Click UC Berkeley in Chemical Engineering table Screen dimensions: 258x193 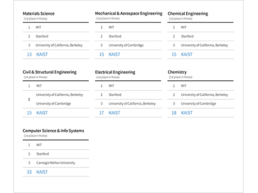(x=204, y=45)
